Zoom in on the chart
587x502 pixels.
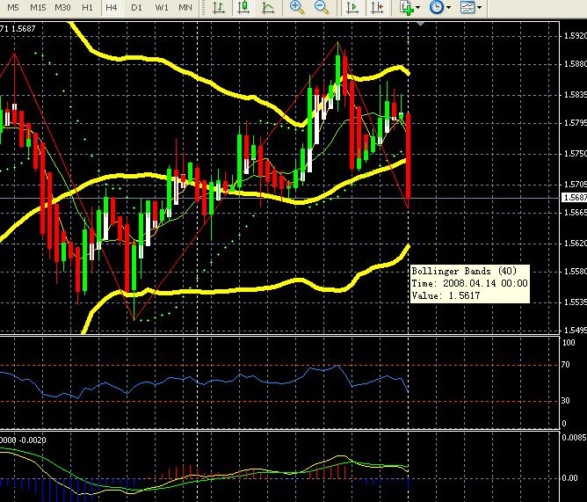297,8
